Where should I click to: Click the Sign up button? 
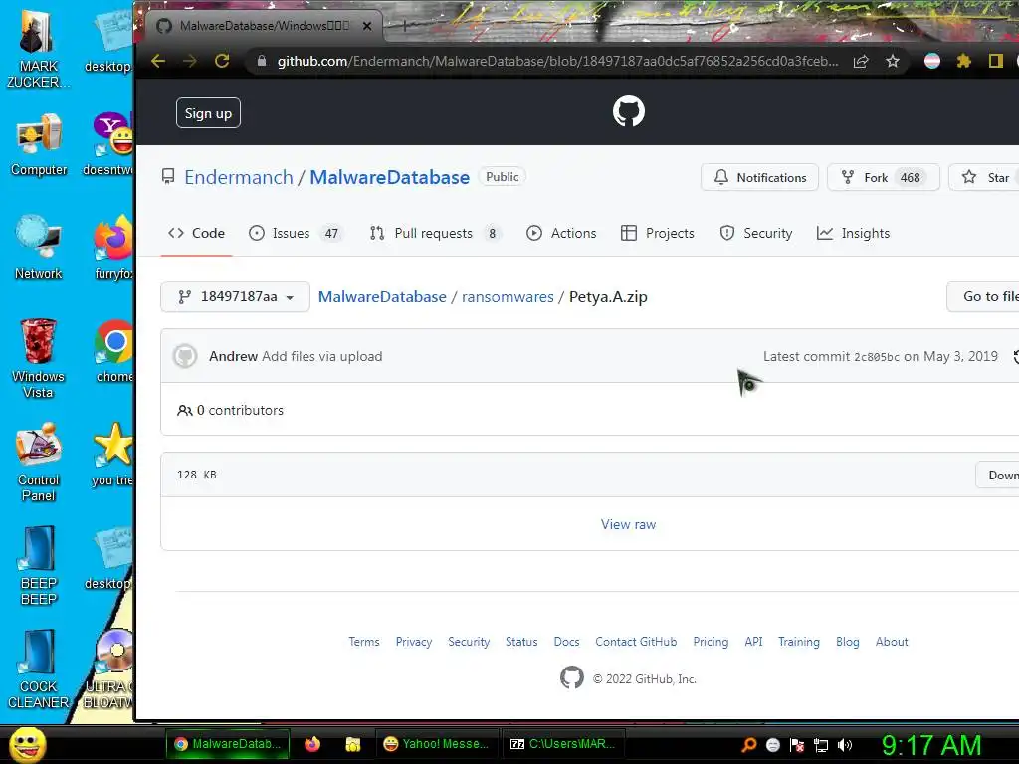208,113
